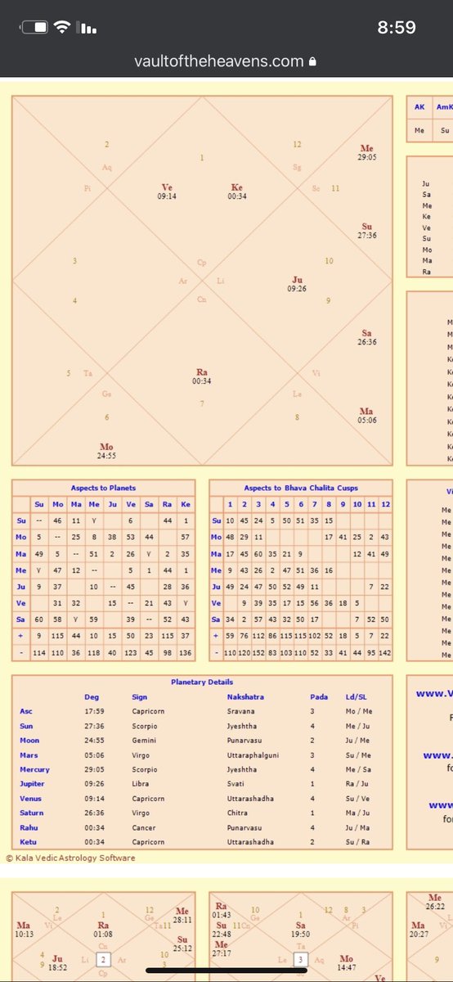Image resolution: width=453 pixels, height=982 pixels.
Task: Tap Ma 05:06 in the main chart
Action: click(x=367, y=416)
